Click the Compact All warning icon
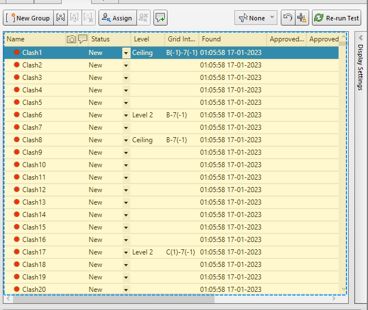This screenshot has width=368, height=310. pyautogui.click(x=302, y=18)
